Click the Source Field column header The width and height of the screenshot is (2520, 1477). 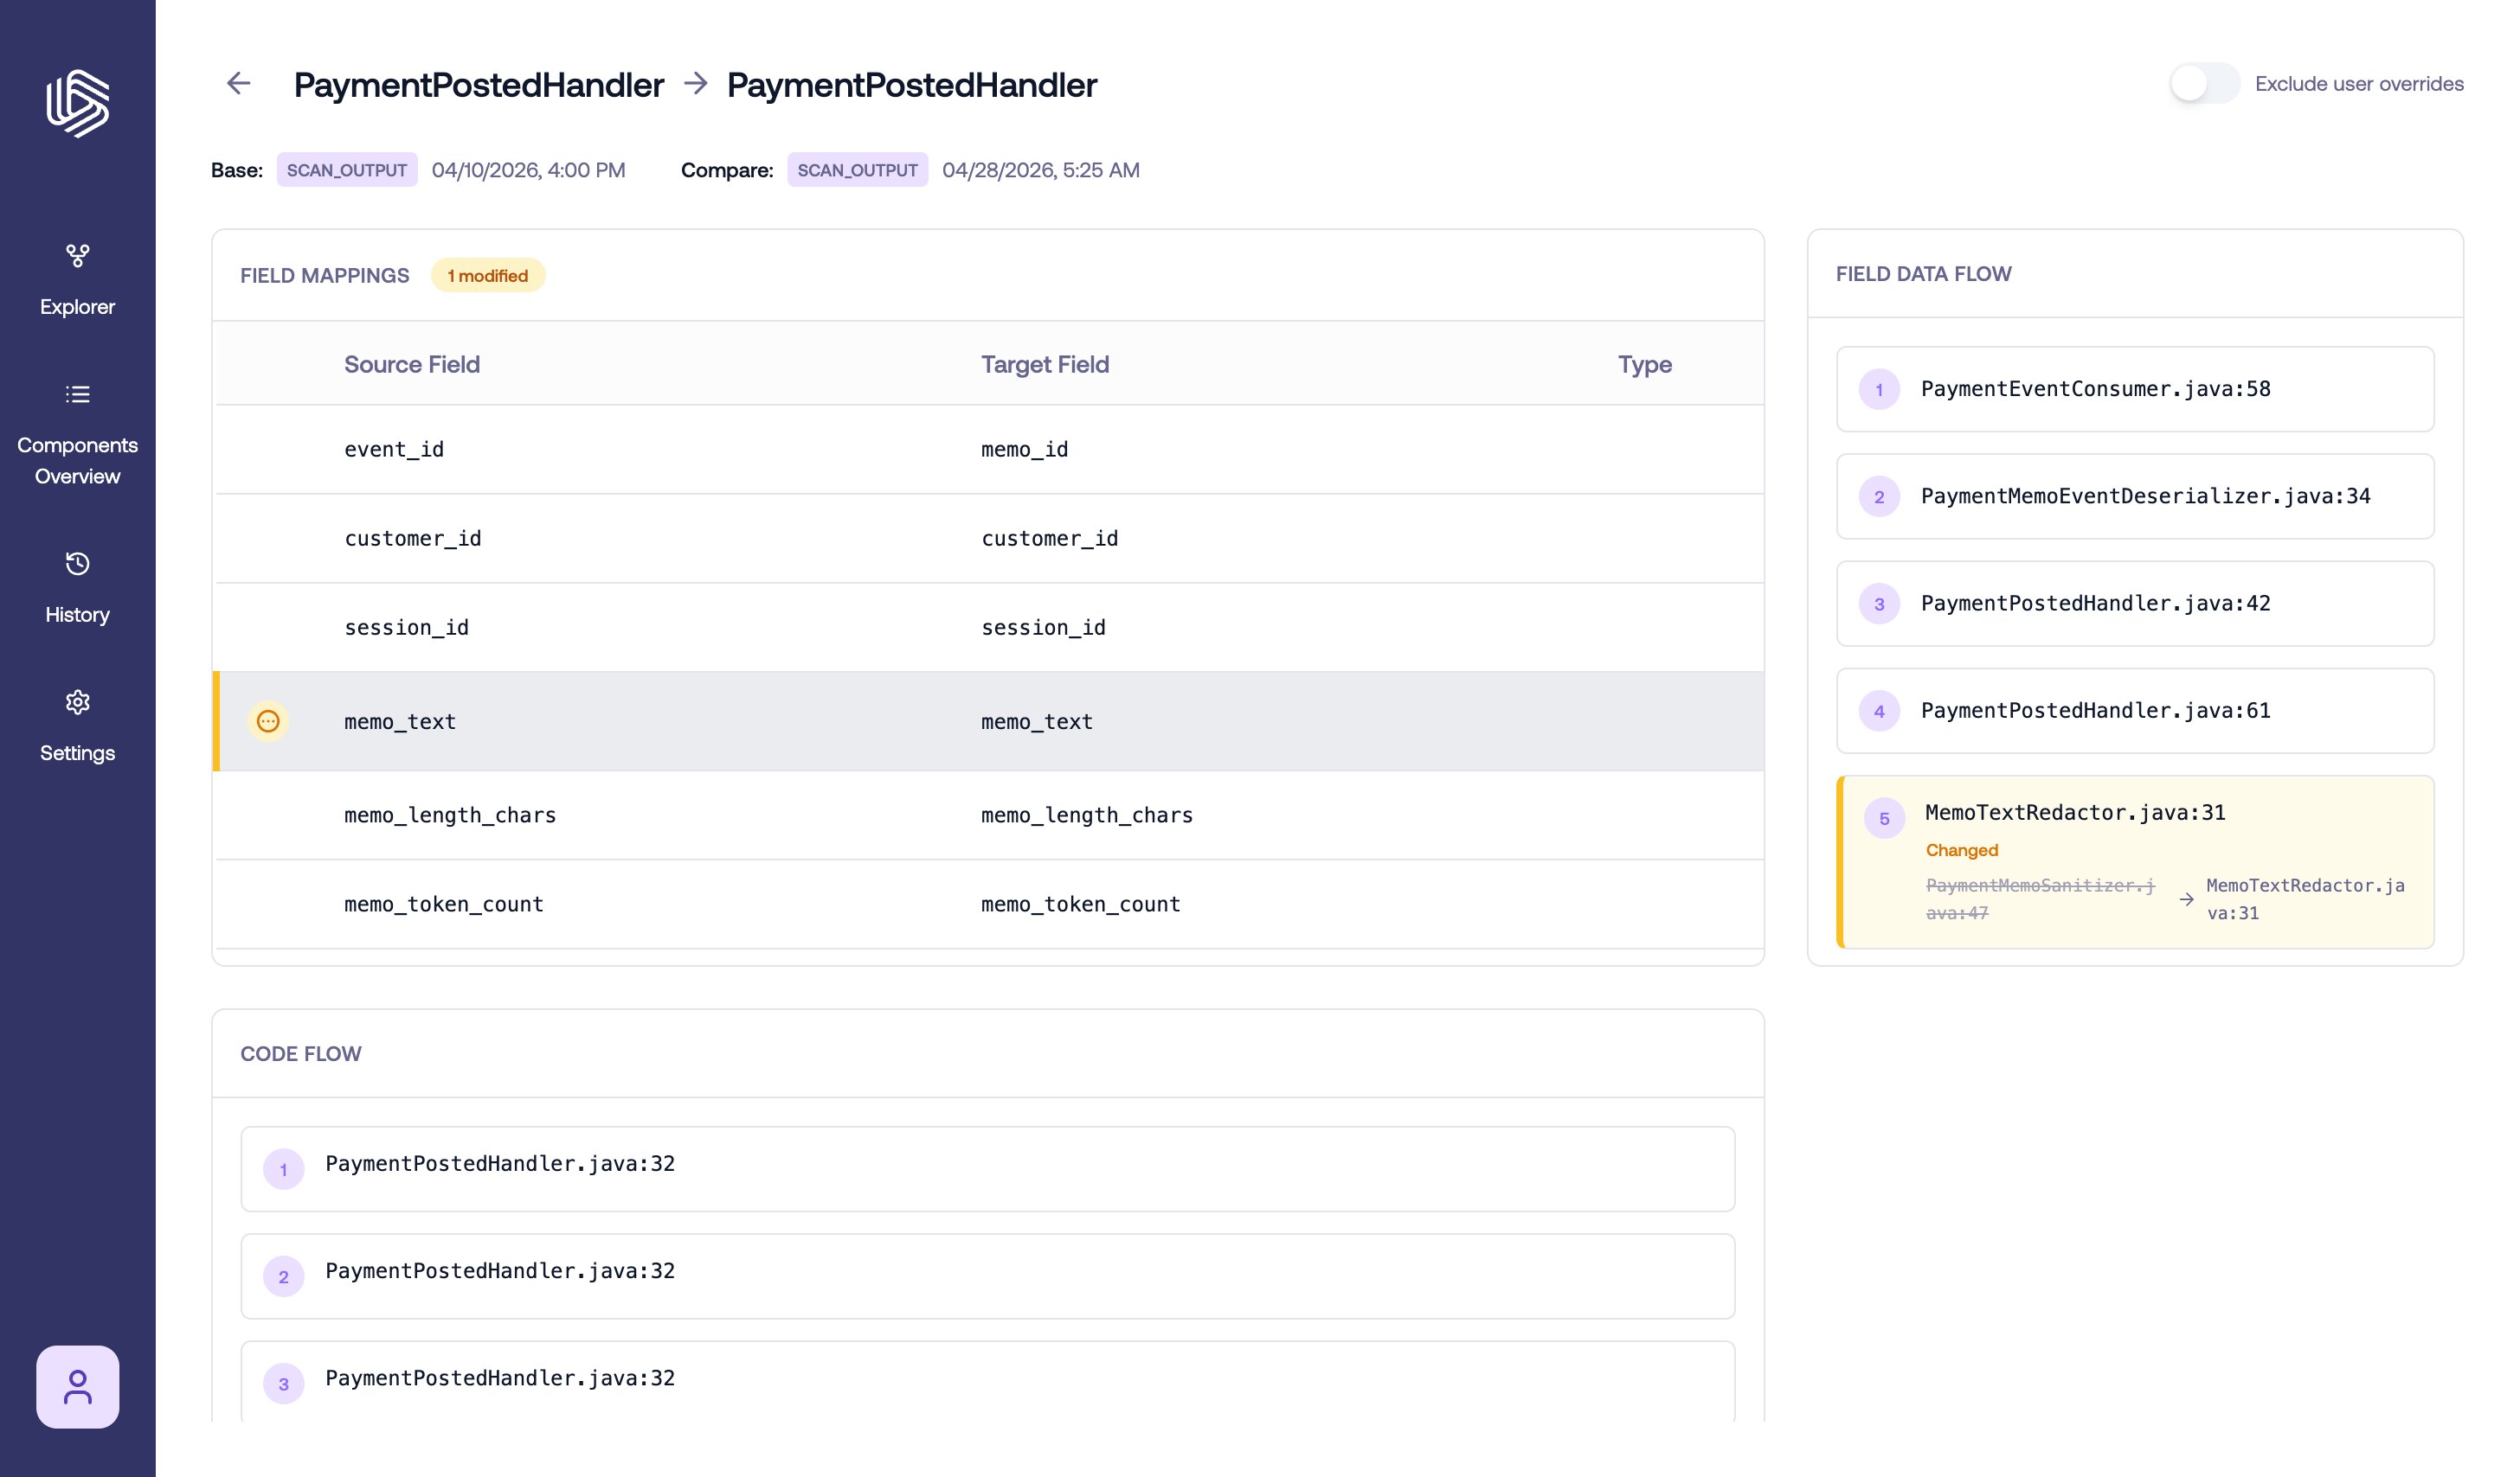[x=412, y=365]
